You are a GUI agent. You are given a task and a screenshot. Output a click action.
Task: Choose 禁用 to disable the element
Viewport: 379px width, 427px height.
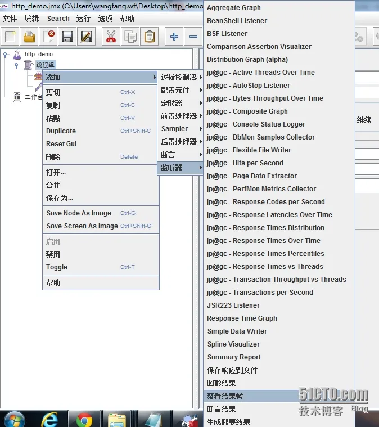click(101, 254)
